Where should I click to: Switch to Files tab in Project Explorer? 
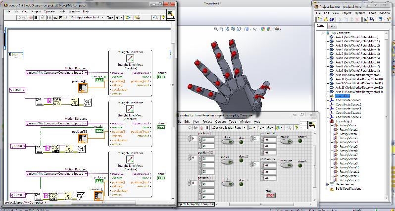point(332,26)
